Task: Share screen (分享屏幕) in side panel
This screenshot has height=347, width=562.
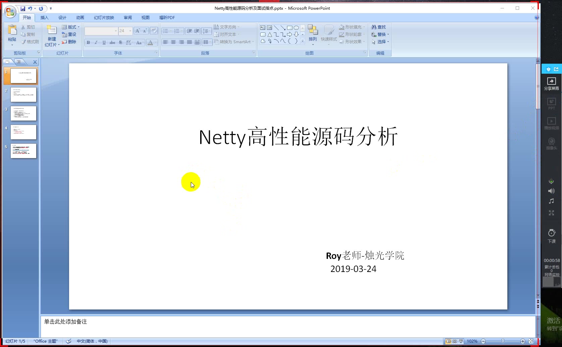Action: [551, 84]
